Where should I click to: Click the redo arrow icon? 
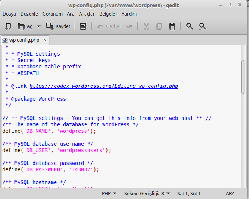point(129,26)
